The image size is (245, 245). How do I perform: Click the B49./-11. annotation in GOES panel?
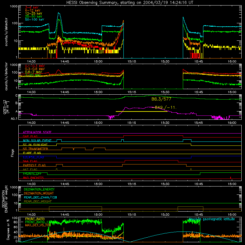(x=164, y=107)
